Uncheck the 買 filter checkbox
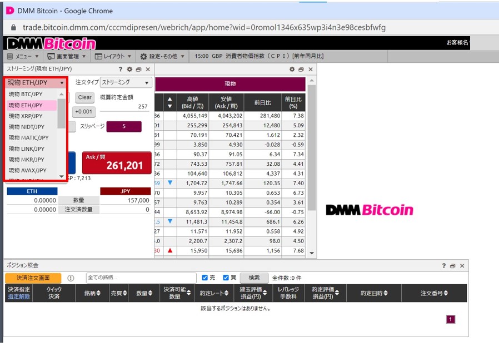The width and height of the screenshot is (499, 346). [x=226, y=278]
